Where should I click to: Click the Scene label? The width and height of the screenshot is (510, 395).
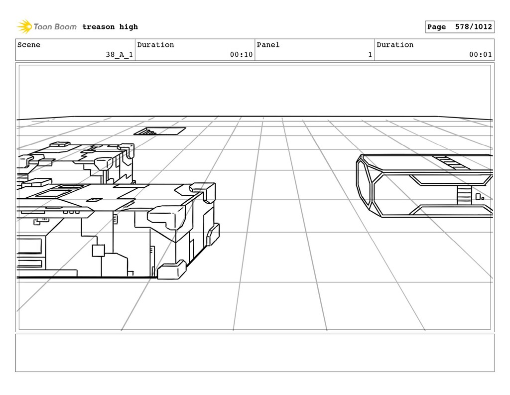coord(29,45)
